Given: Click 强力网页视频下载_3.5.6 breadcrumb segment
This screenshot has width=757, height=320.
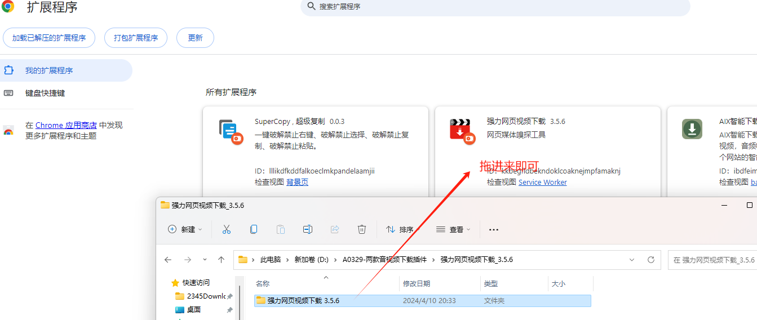Looking at the screenshot, I should tap(476, 260).
